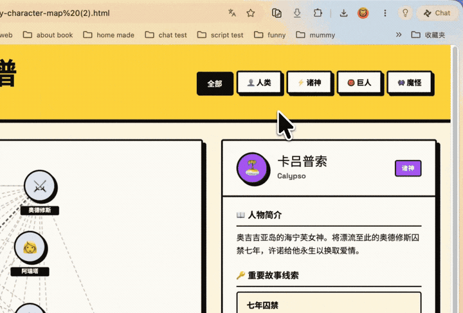Click the Calypso English subtitle
The image size is (463, 313).
coord(291,176)
